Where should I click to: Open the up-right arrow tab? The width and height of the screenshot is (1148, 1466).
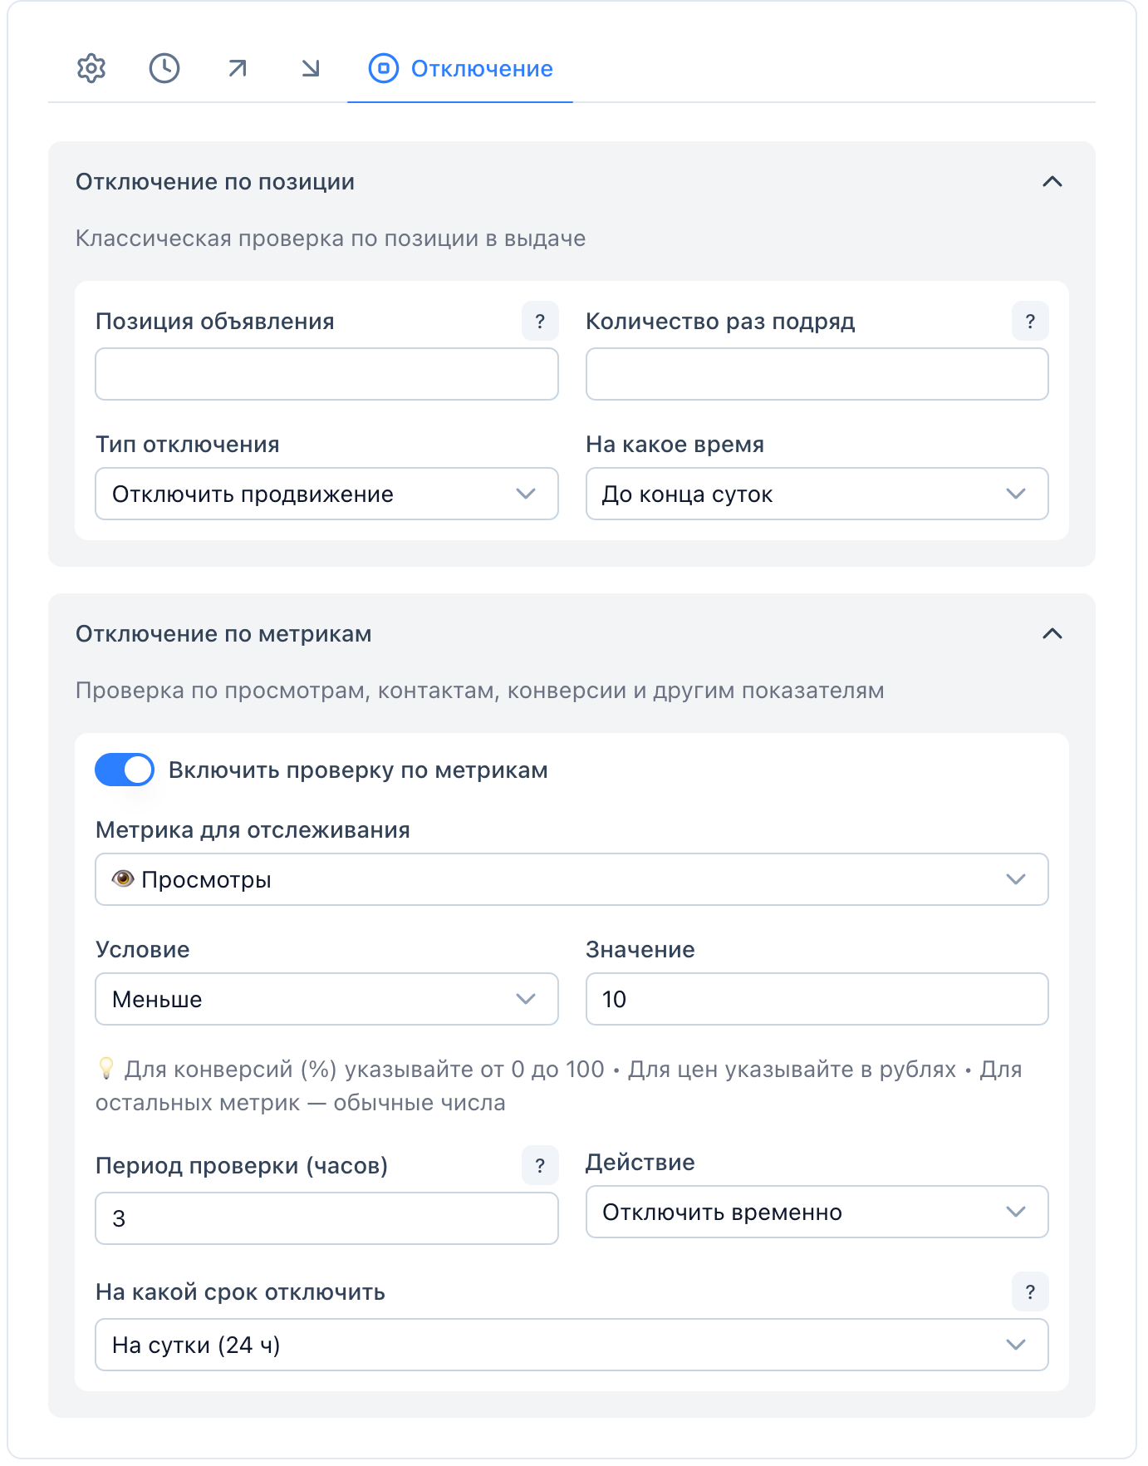pyautogui.click(x=238, y=68)
